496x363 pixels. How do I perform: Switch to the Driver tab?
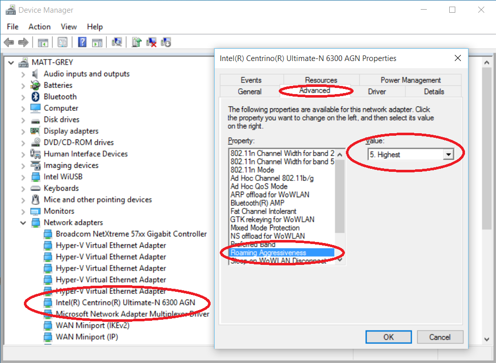tap(377, 92)
